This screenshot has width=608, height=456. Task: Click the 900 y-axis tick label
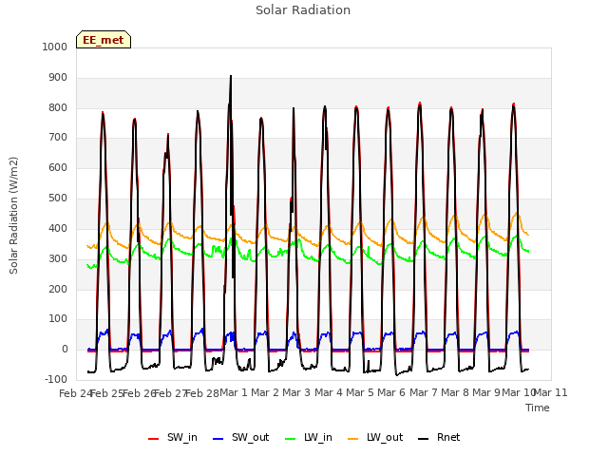pyautogui.click(x=58, y=78)
